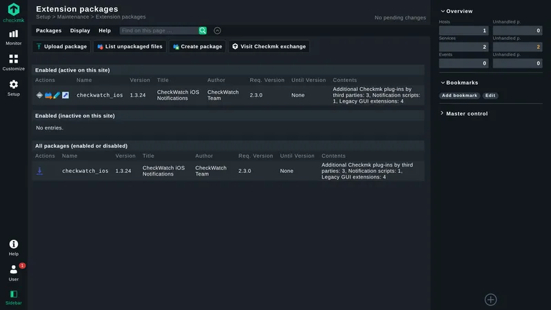Edit checkwatch_ios package with pencil icon
The height and width of the screenshot is (310, 551).
click(56, 95)
